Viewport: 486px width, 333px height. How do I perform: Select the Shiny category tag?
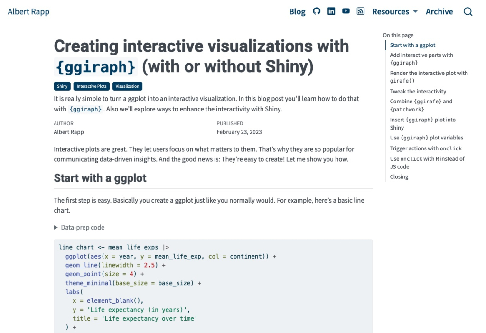click(62, 86)
